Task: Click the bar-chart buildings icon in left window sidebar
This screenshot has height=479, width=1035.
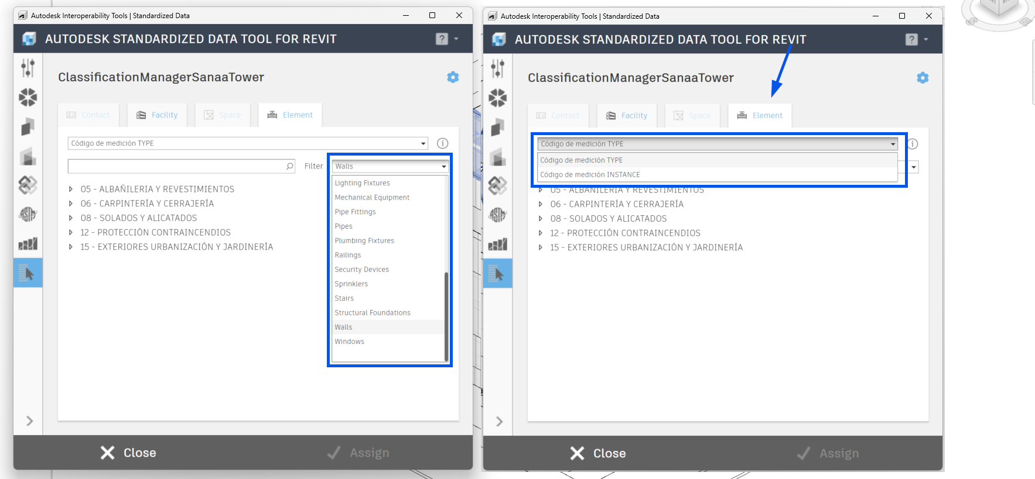Action: tap(28, 243)
